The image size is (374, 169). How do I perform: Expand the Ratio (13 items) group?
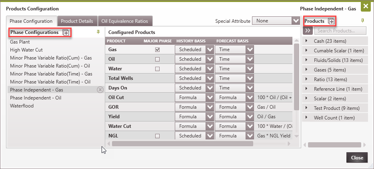(x=306, y=79)
